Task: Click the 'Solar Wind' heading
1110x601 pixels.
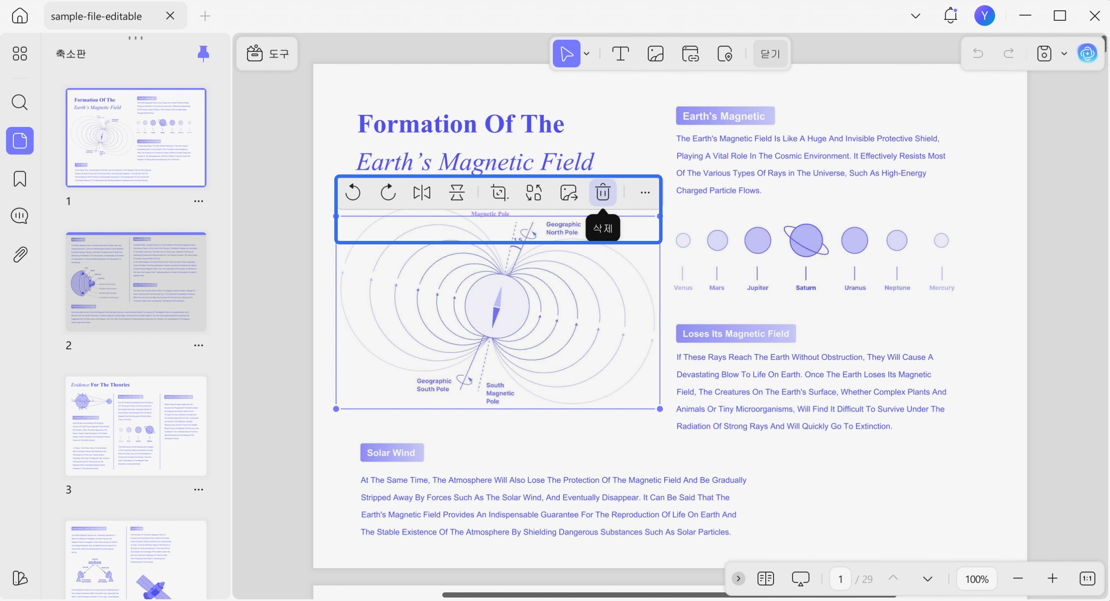Action: pos(392,452)
